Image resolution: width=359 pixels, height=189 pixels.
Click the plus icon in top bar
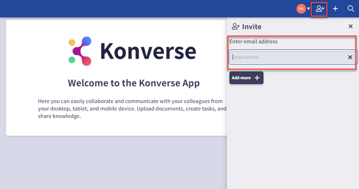click(x=336, y=9)
